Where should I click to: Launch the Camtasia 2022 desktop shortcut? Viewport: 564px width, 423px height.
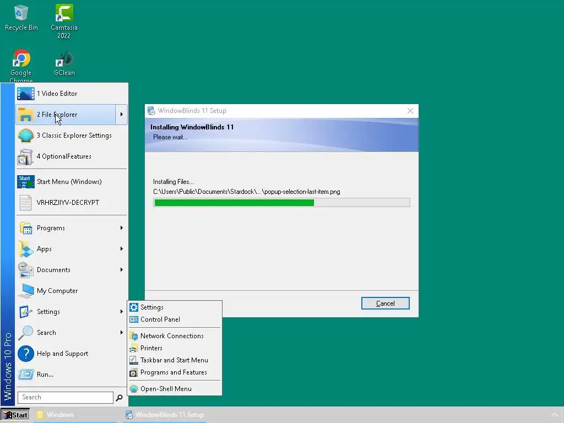(64, 21)
